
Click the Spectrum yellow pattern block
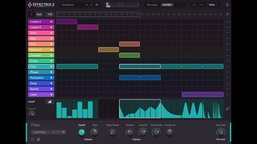click(108, 50)
